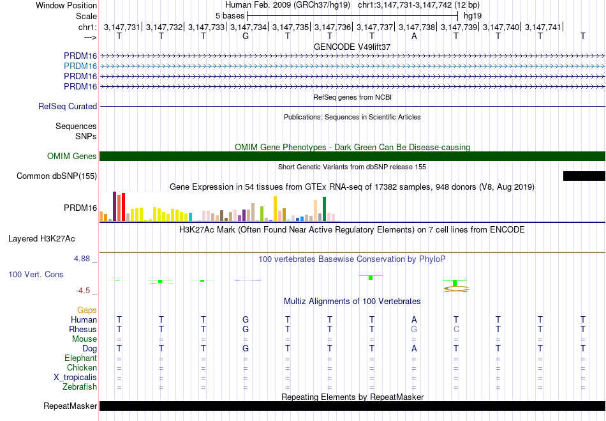Click the hg19 label beside scale bar
Screen dimensions: 606x421
pyautogui.click(x=473, y=16)
